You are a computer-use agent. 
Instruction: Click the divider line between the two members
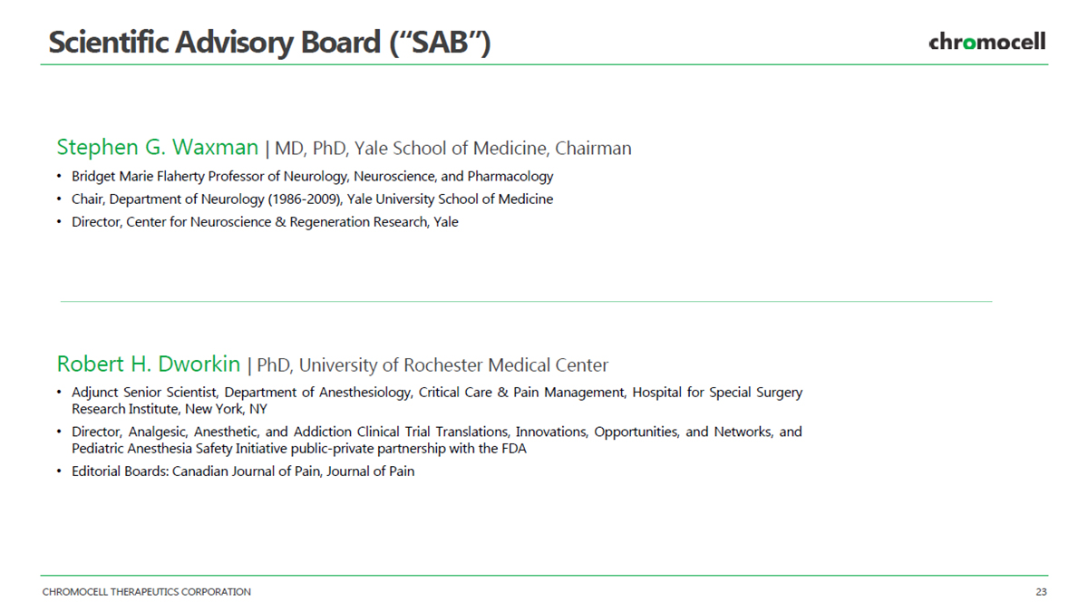526,301
